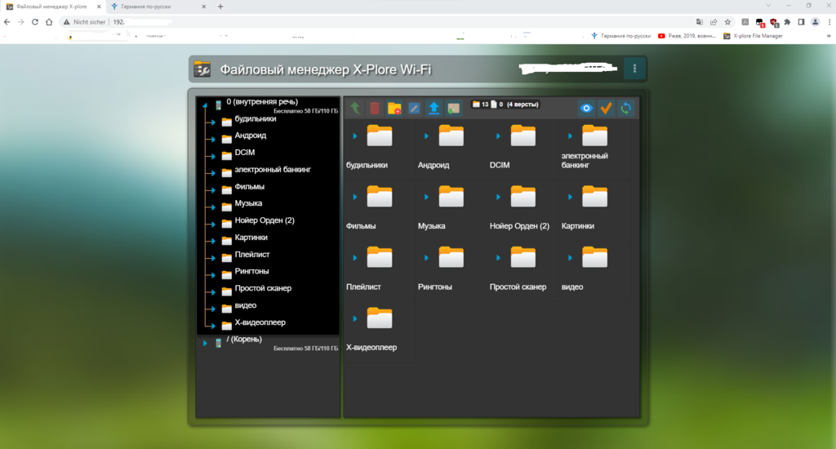Open the Рингтоны folder icon in the grid

(x=451, y=257)
